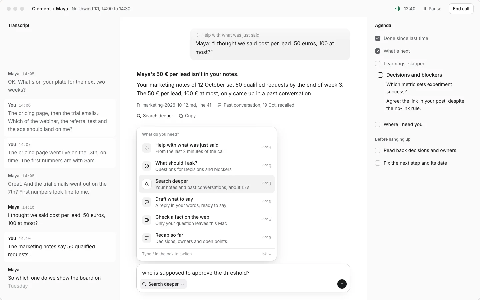The width and height of the screenshot is (480, 300).
Task: Click the list icon for 'Recap so far'
Action: pos(147,238)
